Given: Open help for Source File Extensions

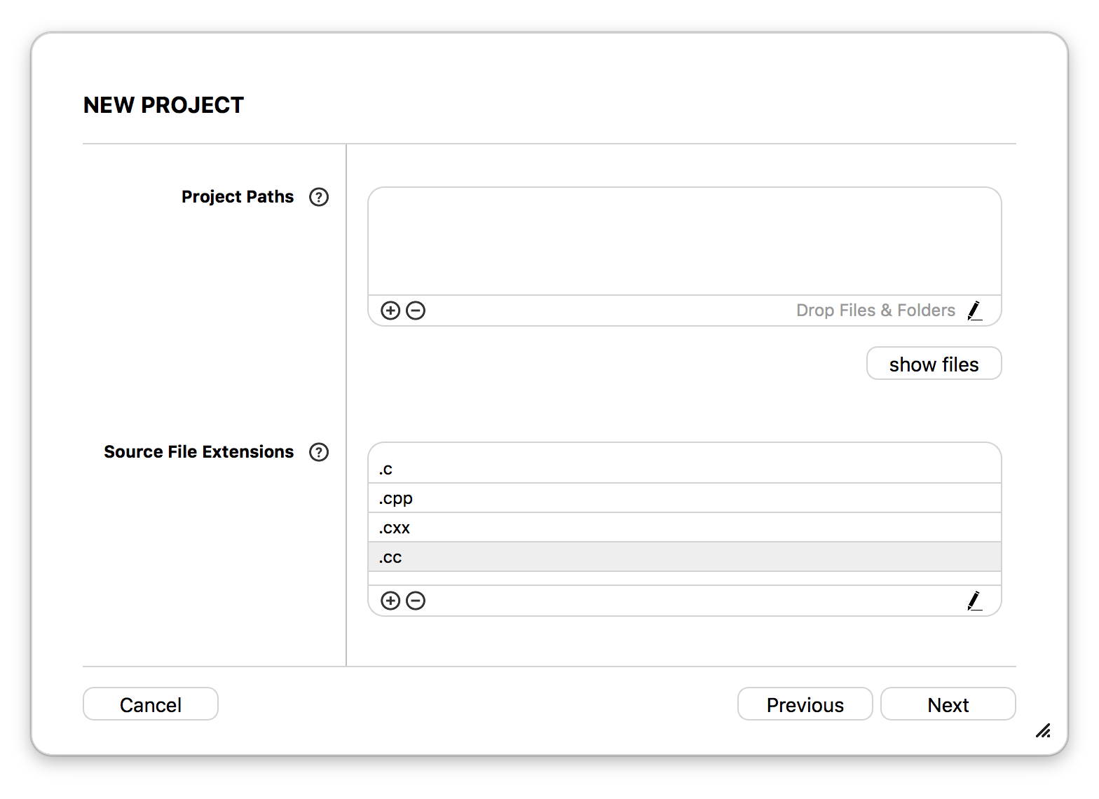Looking at the screenshot, I should 319,452.
